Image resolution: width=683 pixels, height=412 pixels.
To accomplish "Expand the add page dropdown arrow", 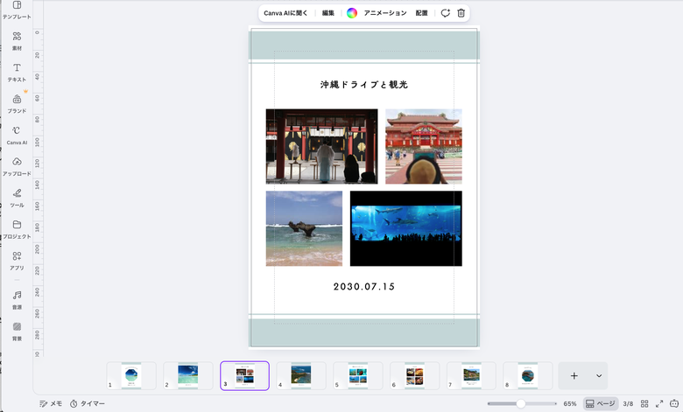I will [599, 375].
